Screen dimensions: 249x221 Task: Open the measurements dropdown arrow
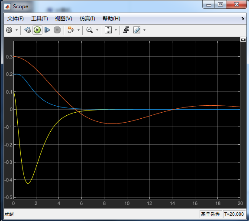click(x=144, y=30)
